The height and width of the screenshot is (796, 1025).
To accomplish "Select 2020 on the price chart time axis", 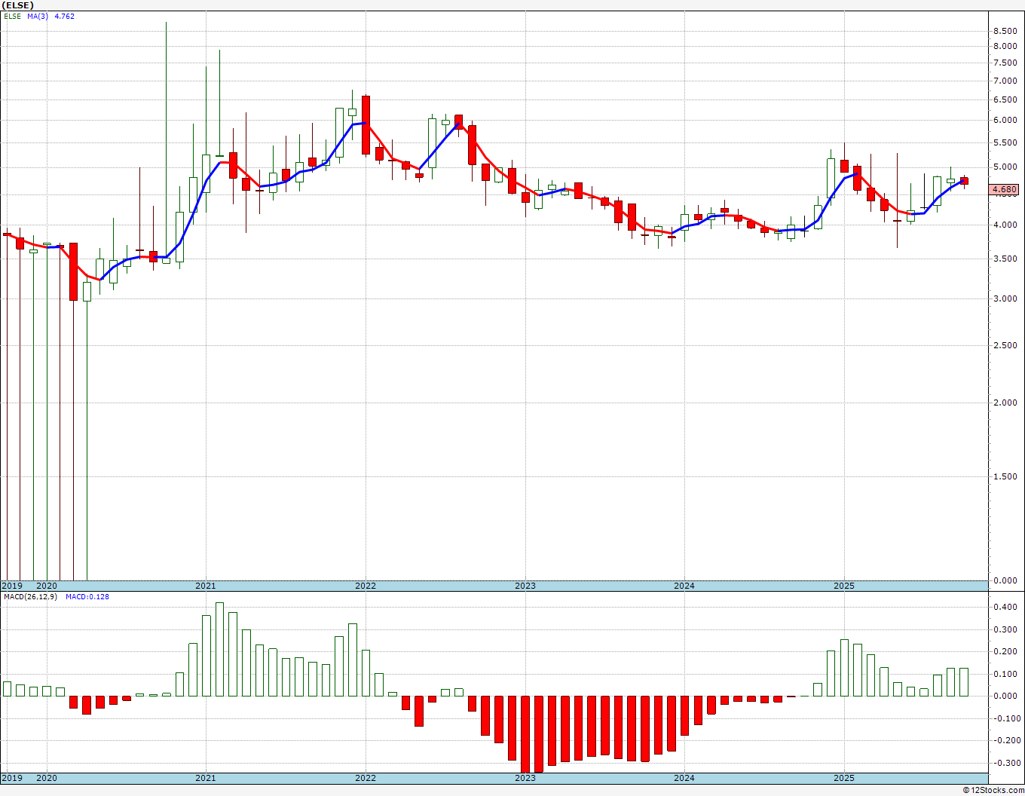I will pyautogui.click(x=47, y=586).
